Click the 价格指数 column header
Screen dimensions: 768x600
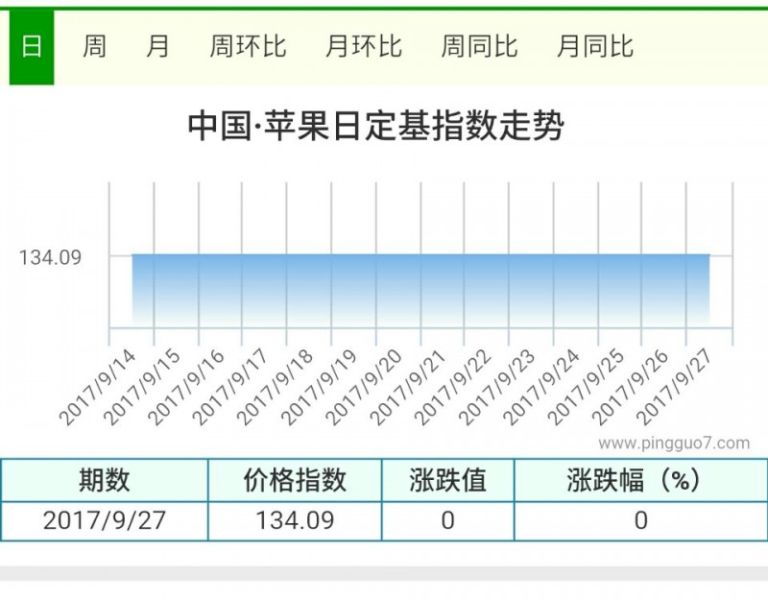(295, 480)
